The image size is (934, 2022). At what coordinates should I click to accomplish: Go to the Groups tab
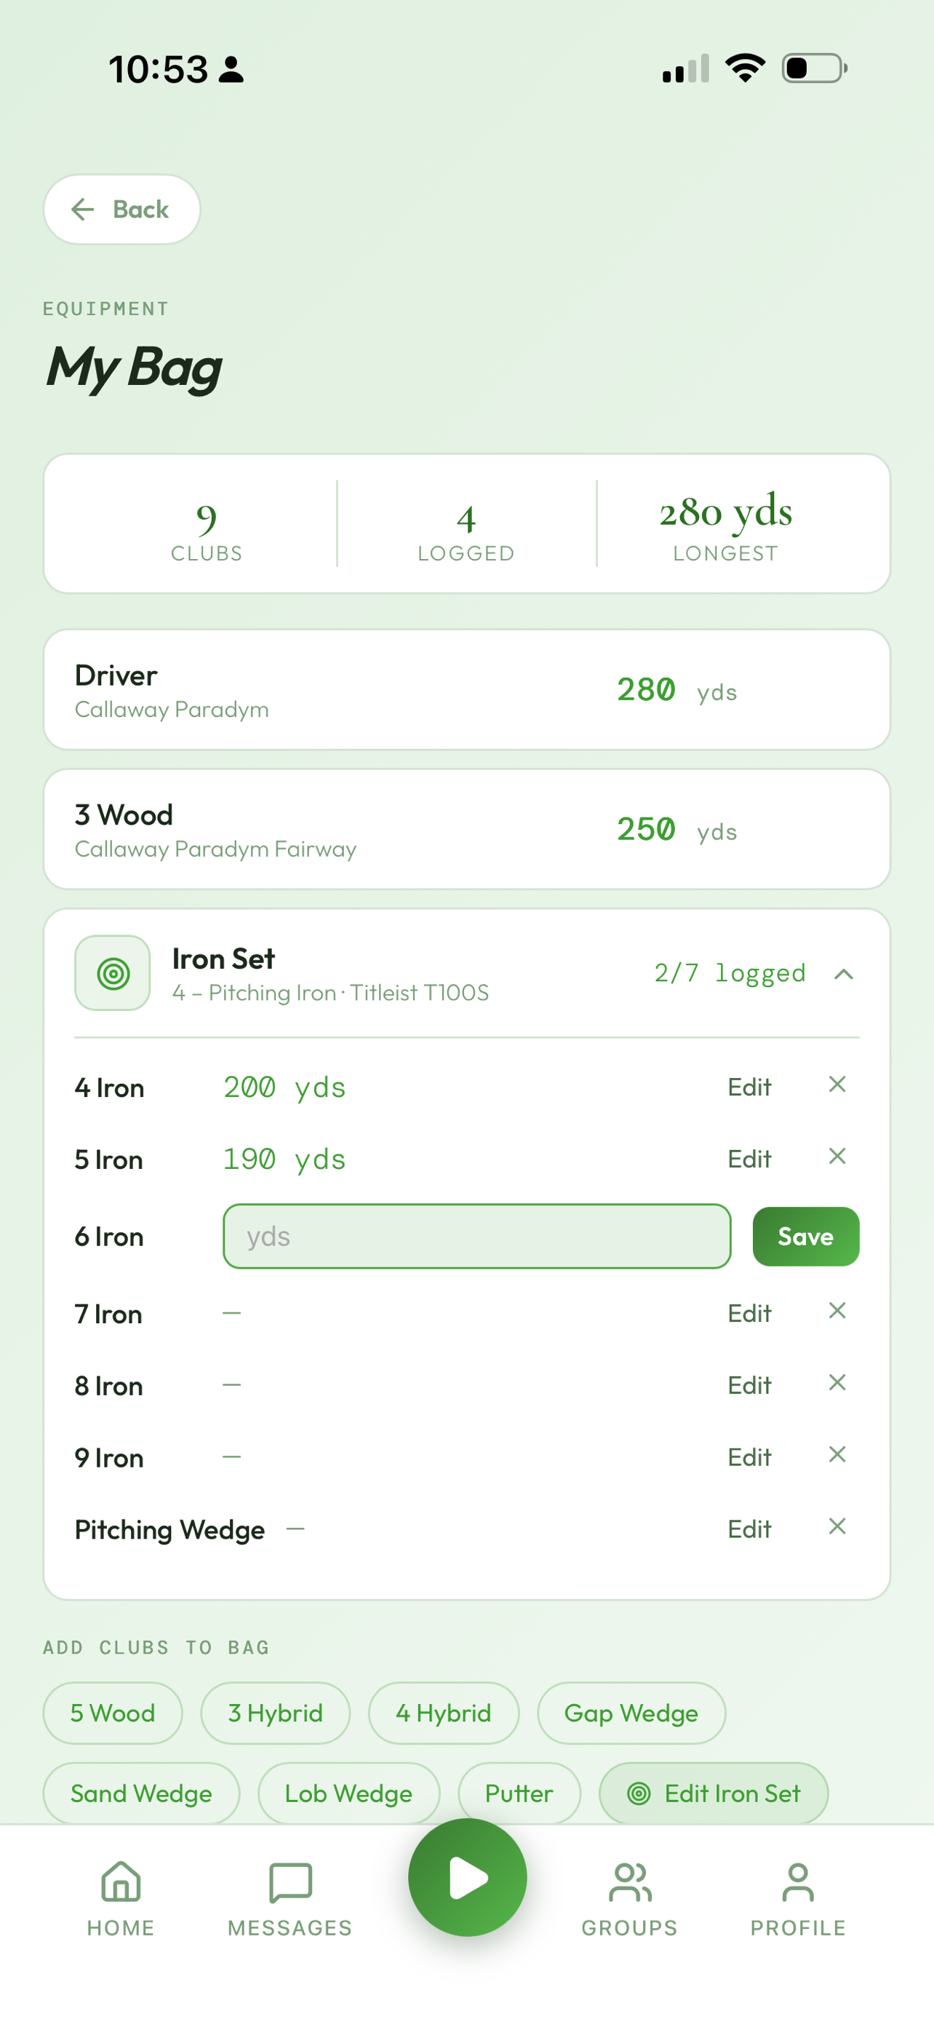click(x=629, y=1899)
